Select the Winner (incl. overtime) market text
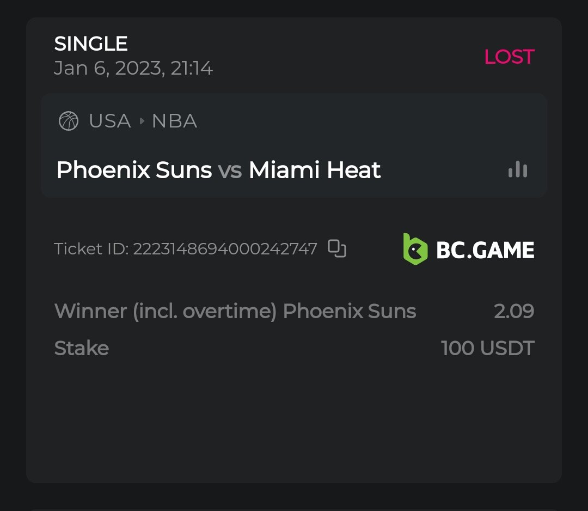Screen dimensions: 588x511 coord(166,311)
